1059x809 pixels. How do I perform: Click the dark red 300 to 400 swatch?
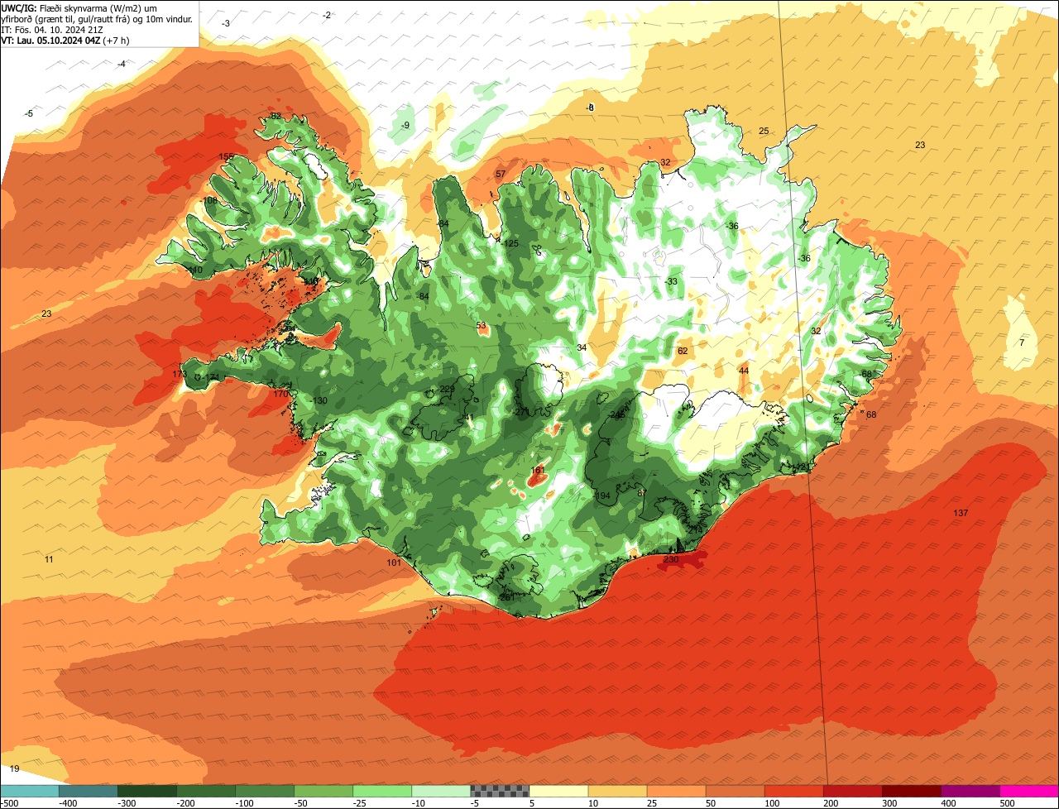coord(912,791)
